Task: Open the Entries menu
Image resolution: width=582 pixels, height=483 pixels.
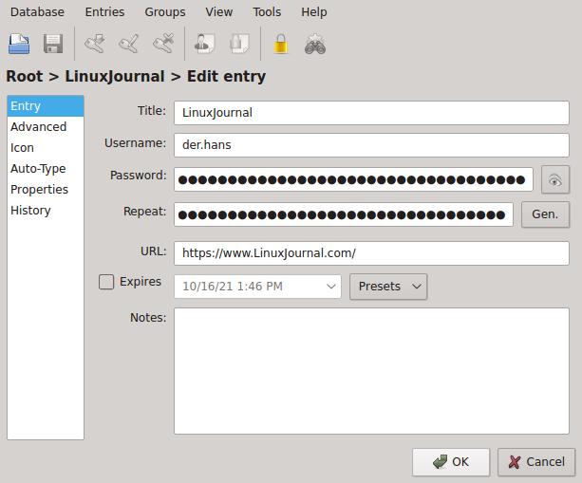Action: 104,12
